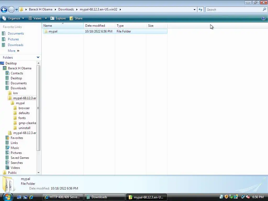This screenshot has height=201, width=268.
Task: Click the search magnifier icon
Action: point(264,10)
